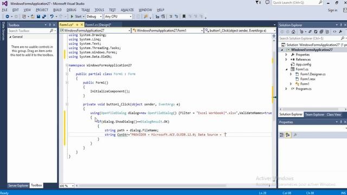Click the Home icon in Solution Explorer
This screenshot has width=347, height=195.
293,32
